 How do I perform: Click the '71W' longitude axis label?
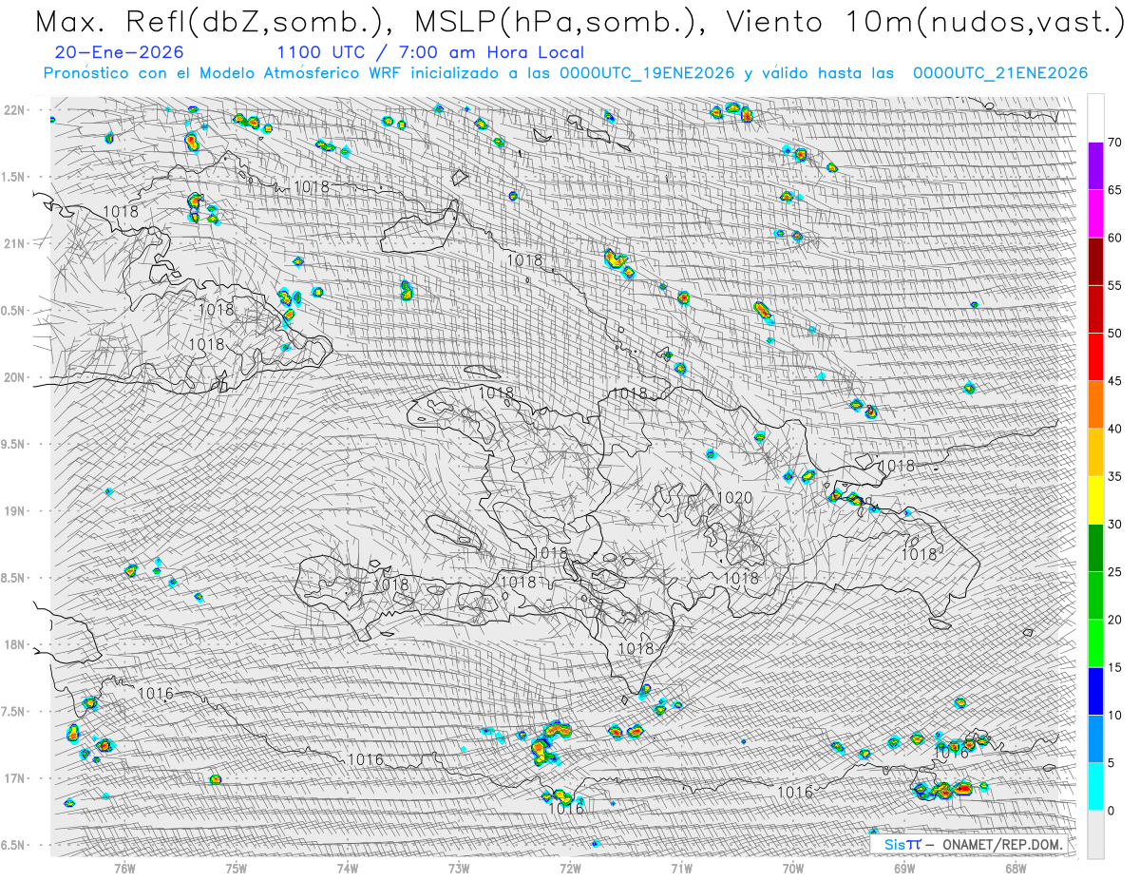click(681, 867)
